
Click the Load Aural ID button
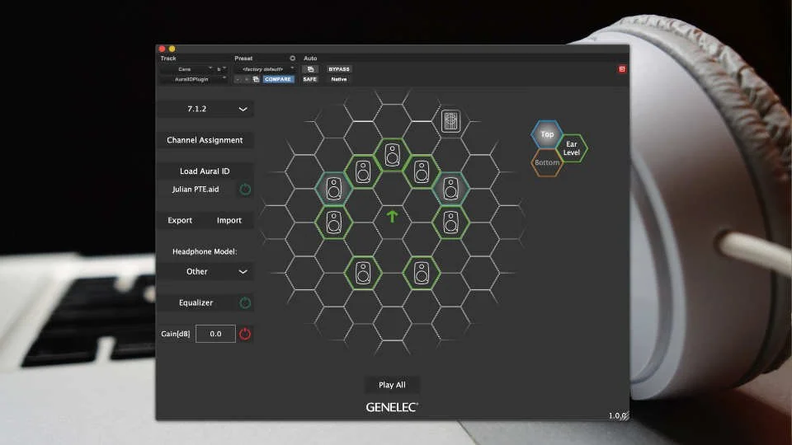click(x=205, y=171)
